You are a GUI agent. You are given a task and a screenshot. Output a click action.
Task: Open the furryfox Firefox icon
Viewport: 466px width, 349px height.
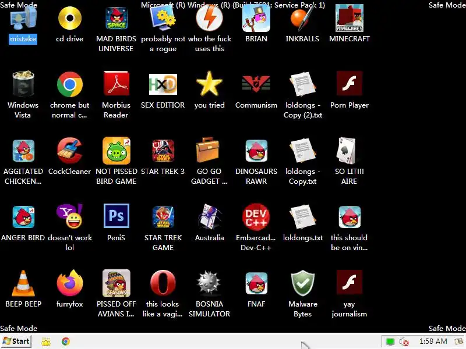(70, 283)
